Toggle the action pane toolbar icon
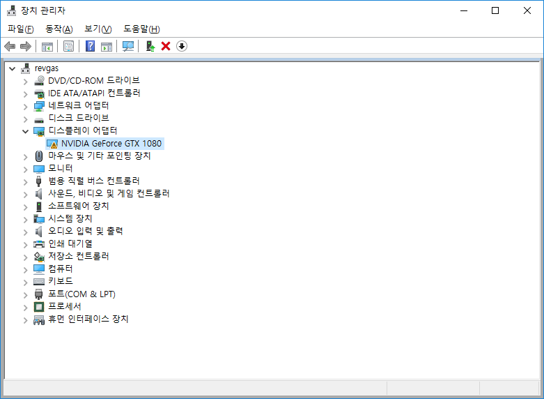 click(x=107, y=46)
